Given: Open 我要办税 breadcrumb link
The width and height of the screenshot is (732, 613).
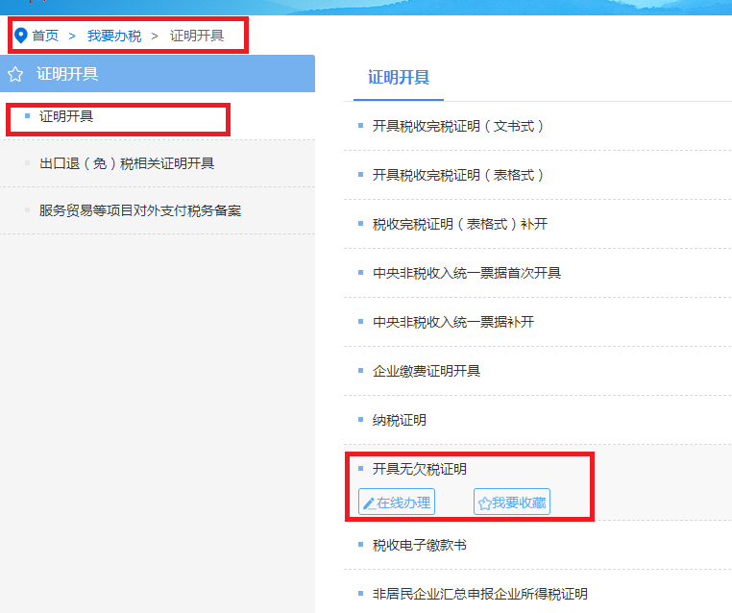Looking at the screenshot, I should (114, 36).
